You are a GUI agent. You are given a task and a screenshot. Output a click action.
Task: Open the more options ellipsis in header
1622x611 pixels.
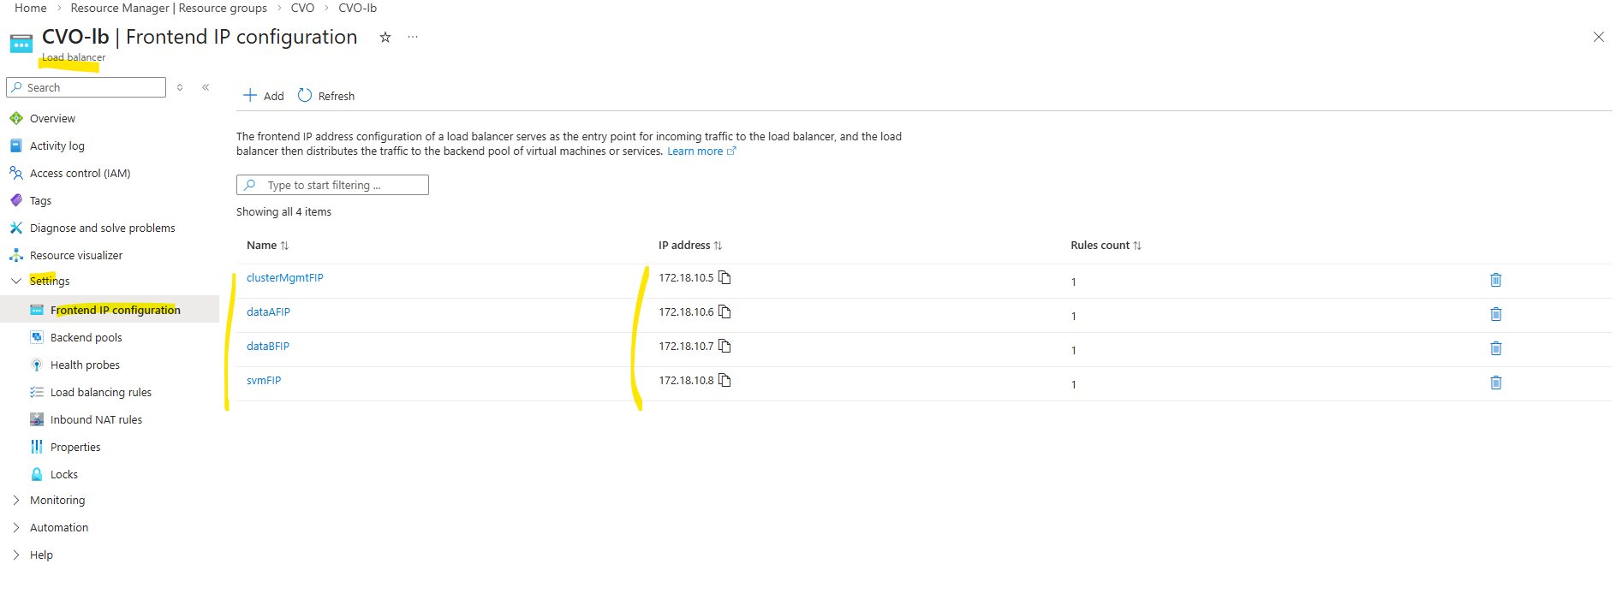(413, 37)
